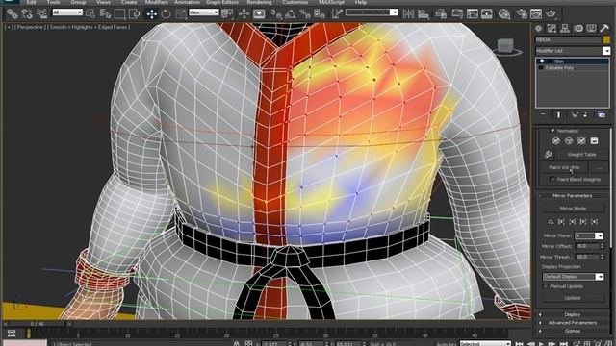Open the Modifiers menu
This screenshot has height=346, width=616.
pyautogui.click(x=157, y=2)
